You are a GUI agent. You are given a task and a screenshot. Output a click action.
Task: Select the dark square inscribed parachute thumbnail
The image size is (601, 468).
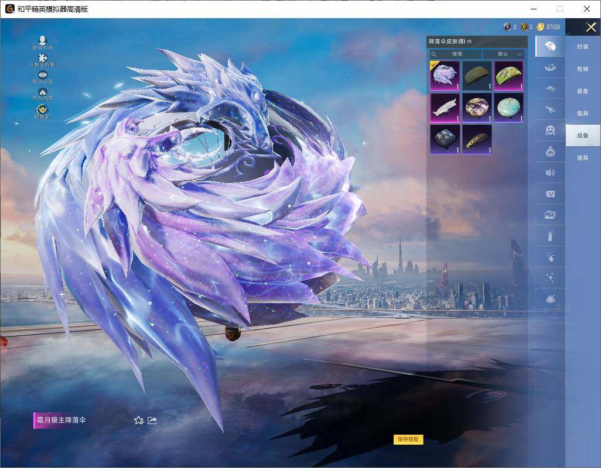pyautogui.click(x=445, y=139)
